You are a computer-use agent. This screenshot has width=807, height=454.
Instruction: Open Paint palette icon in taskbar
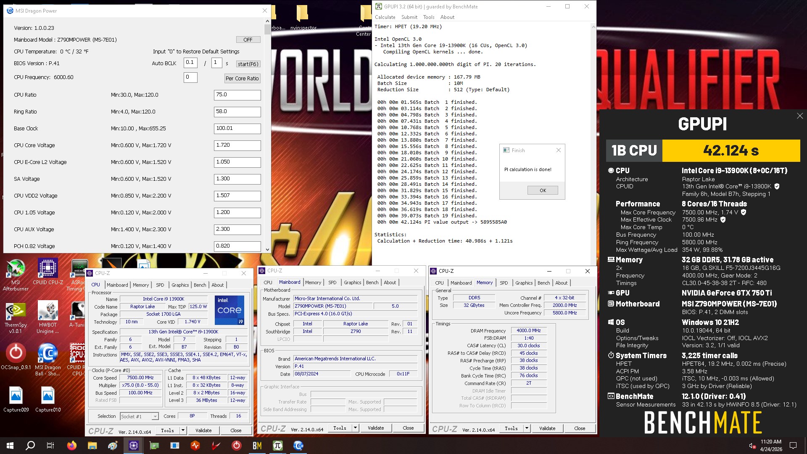(113, 446)
